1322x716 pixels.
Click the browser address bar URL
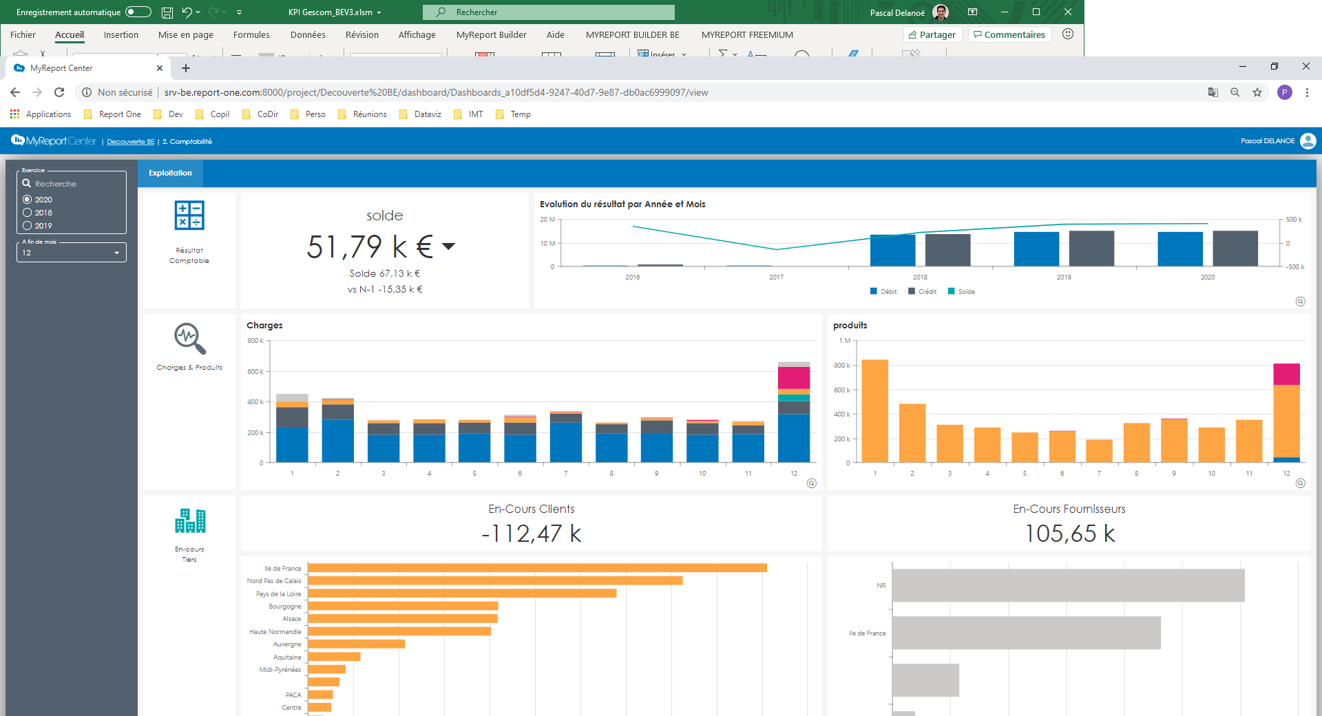click(x=436, y=92)
